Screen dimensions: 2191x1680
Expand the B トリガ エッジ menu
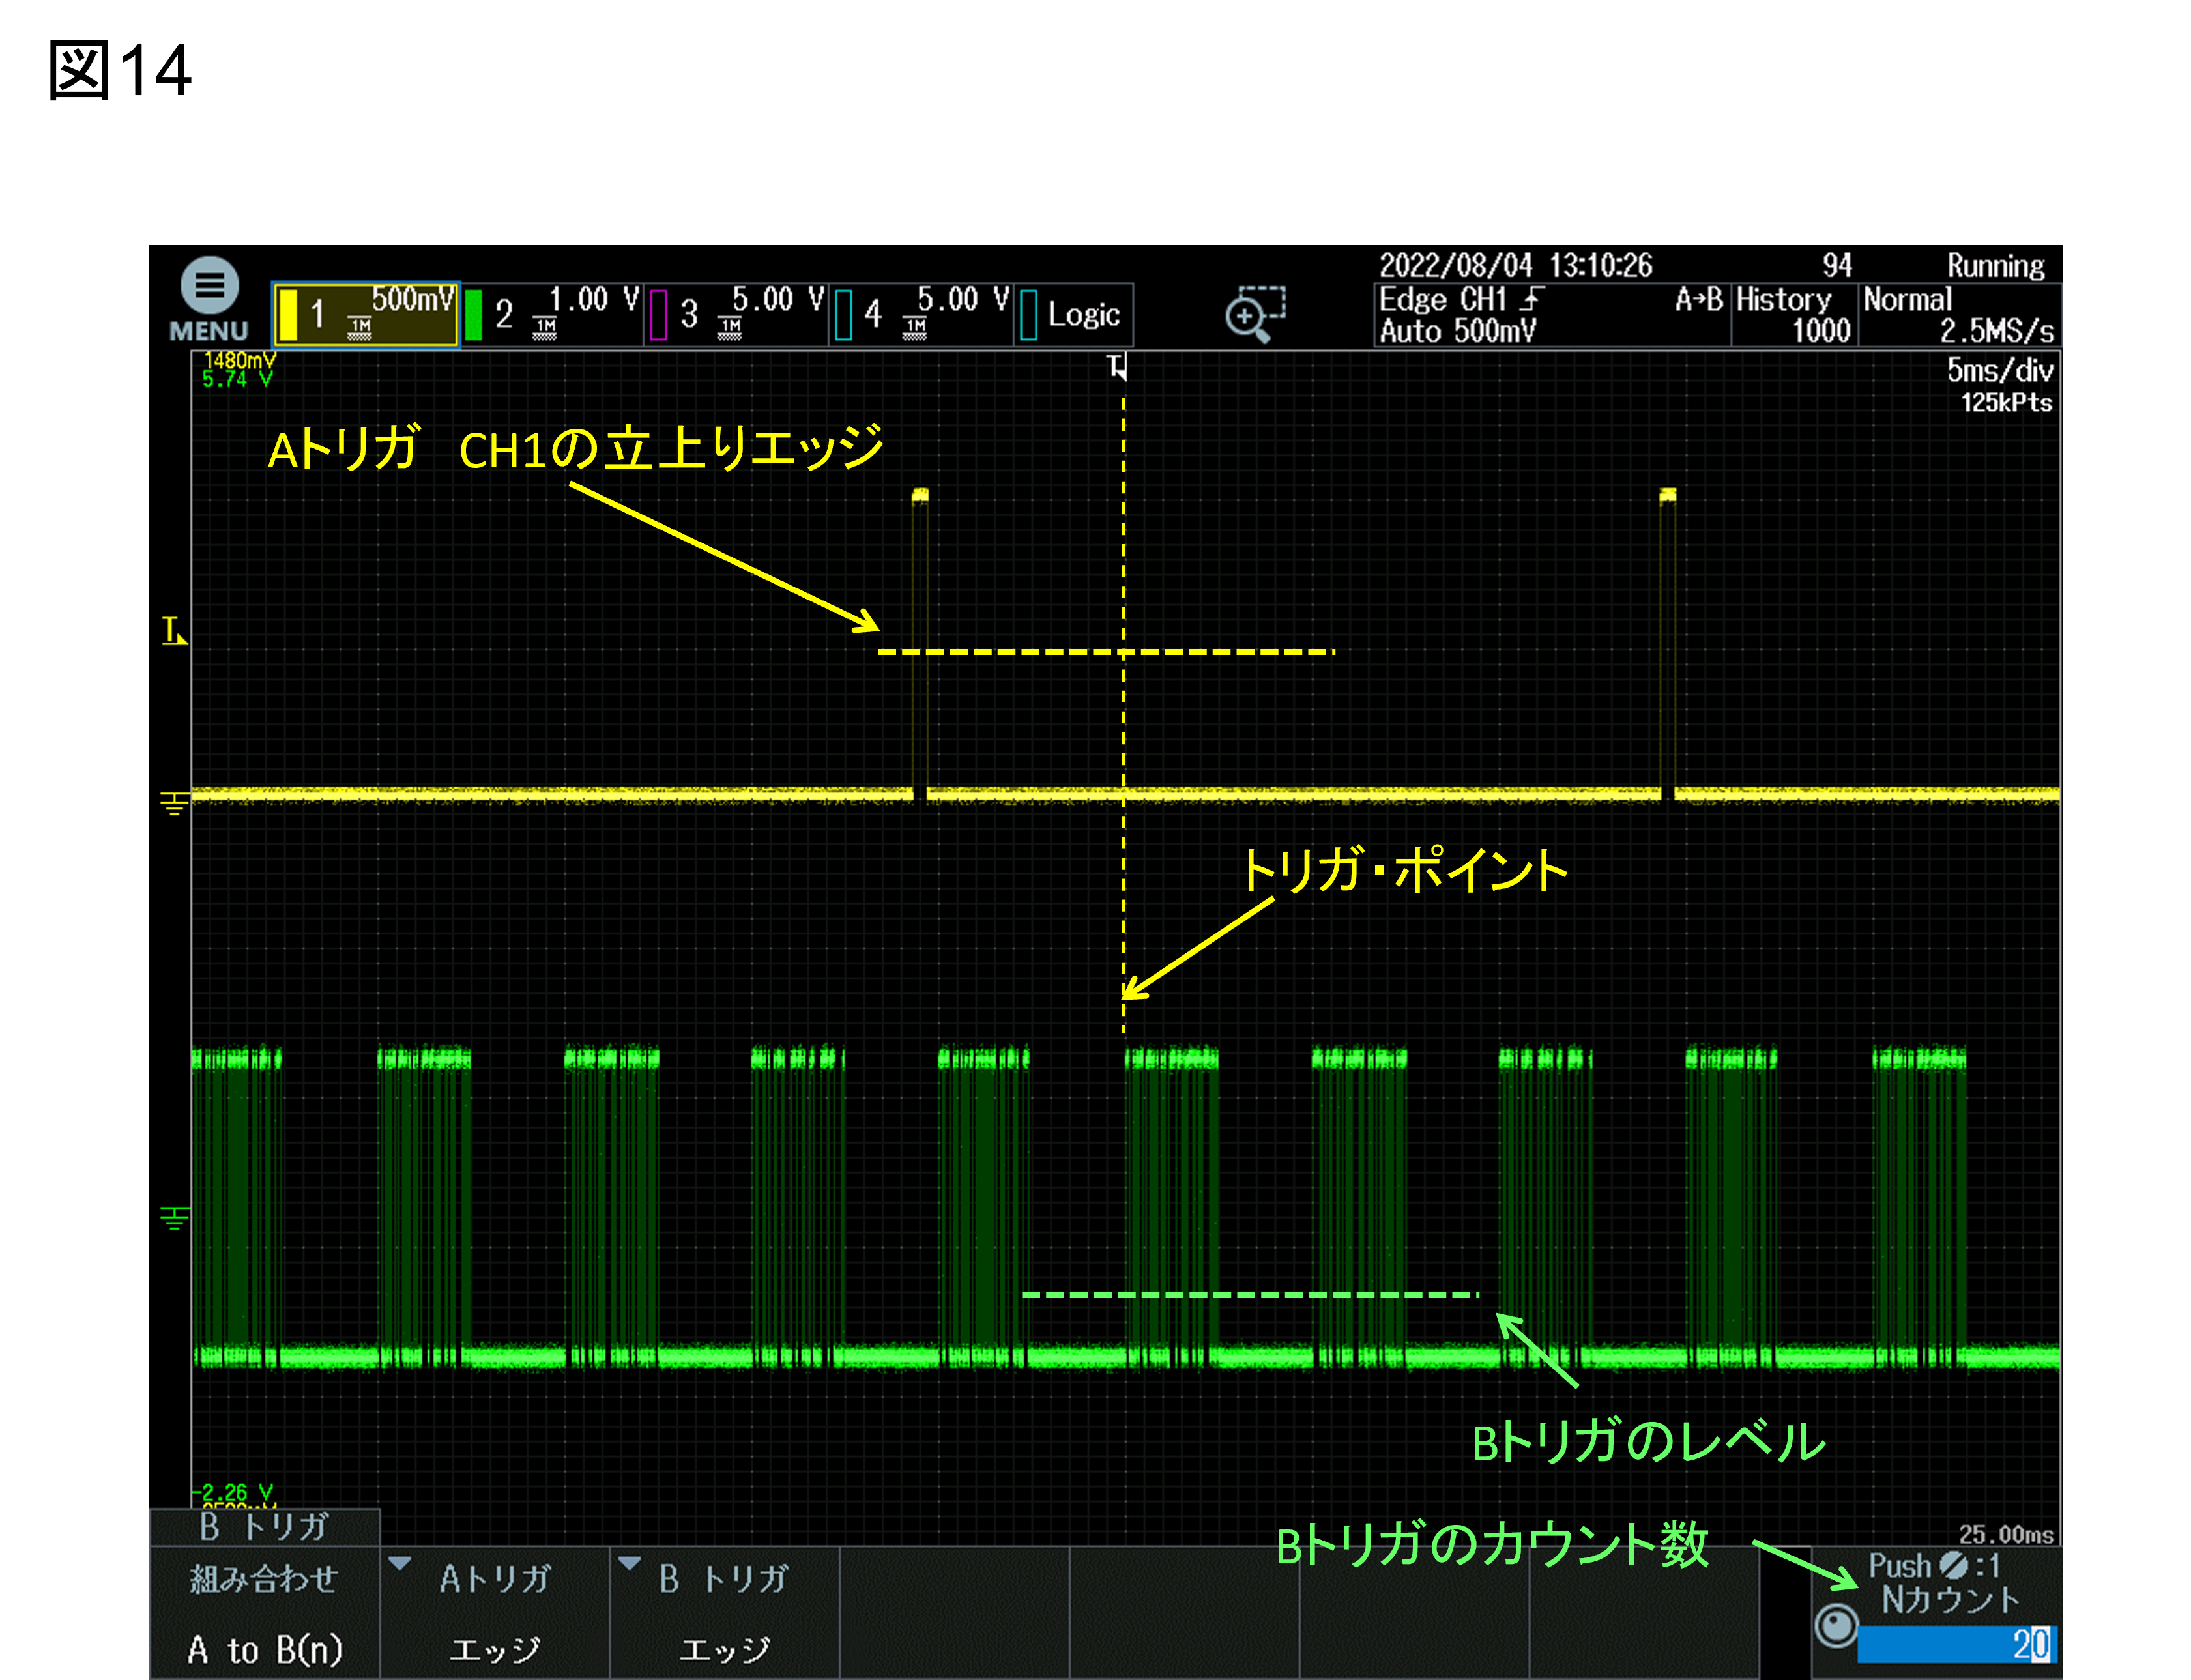coord(725,1613)
